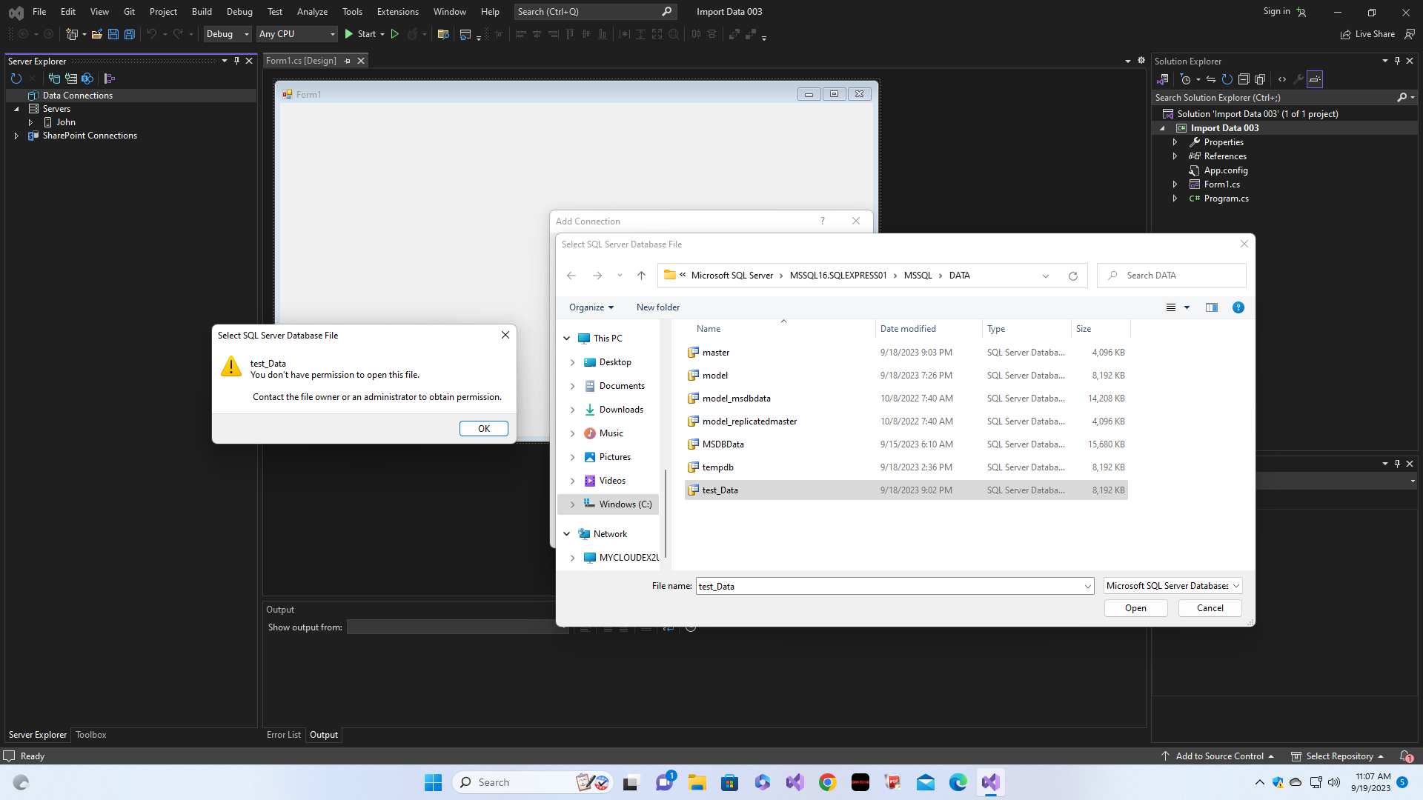Open the Organize dropdown menu
This screenshot has height=800, width=1423.
point(591,307)
